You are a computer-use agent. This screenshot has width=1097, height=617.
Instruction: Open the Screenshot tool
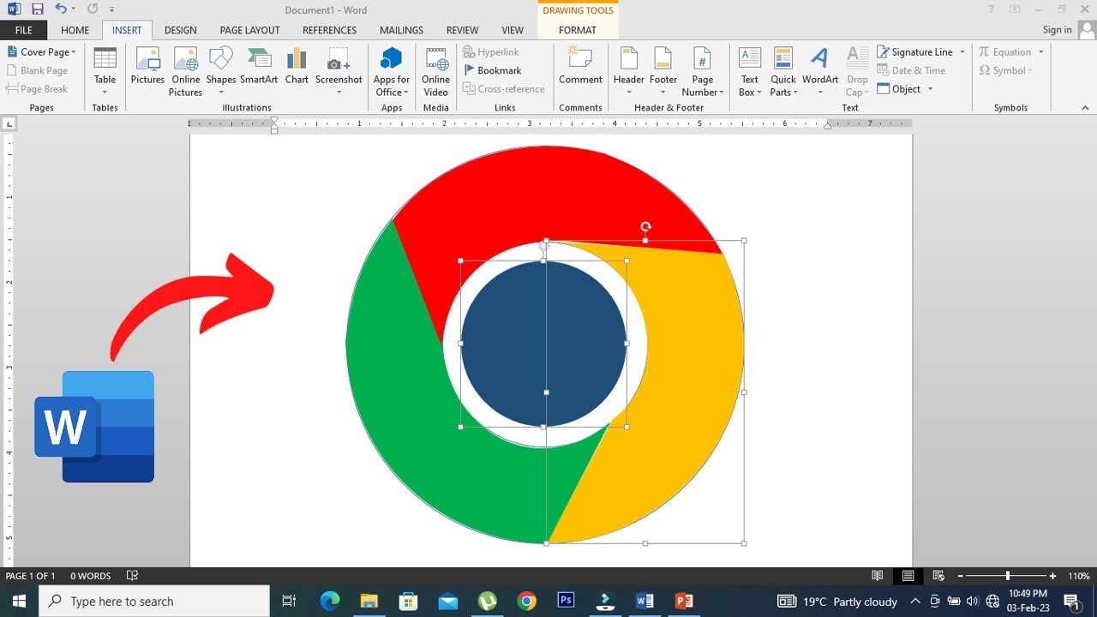click(339, 72)
